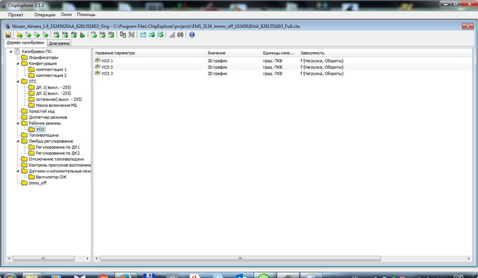Open the Операции menu
This screenshot has width=478, height=278.
click(44, 14)
